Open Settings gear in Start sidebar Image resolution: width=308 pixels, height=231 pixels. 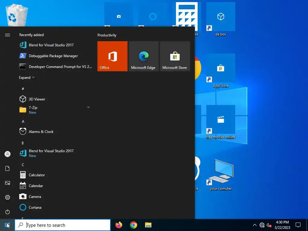tap(8, 197)
